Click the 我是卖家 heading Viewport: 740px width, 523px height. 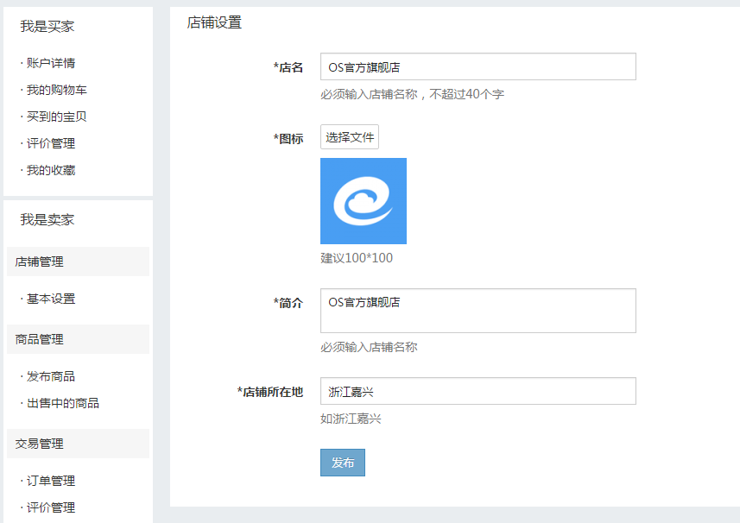point(47,220)
